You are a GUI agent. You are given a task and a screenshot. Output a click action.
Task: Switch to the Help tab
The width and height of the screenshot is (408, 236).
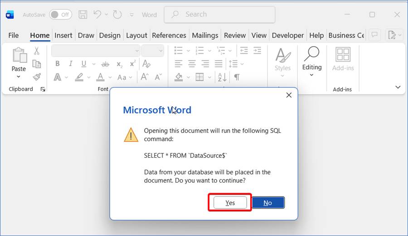(x=316, y=35)
